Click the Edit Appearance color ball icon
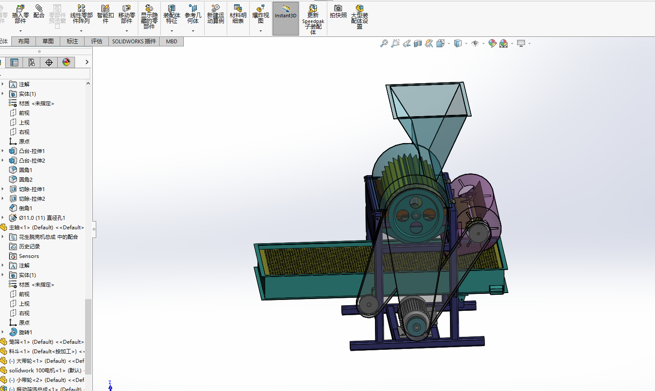This screenshot has height=391, width=655. click(492, 43)
